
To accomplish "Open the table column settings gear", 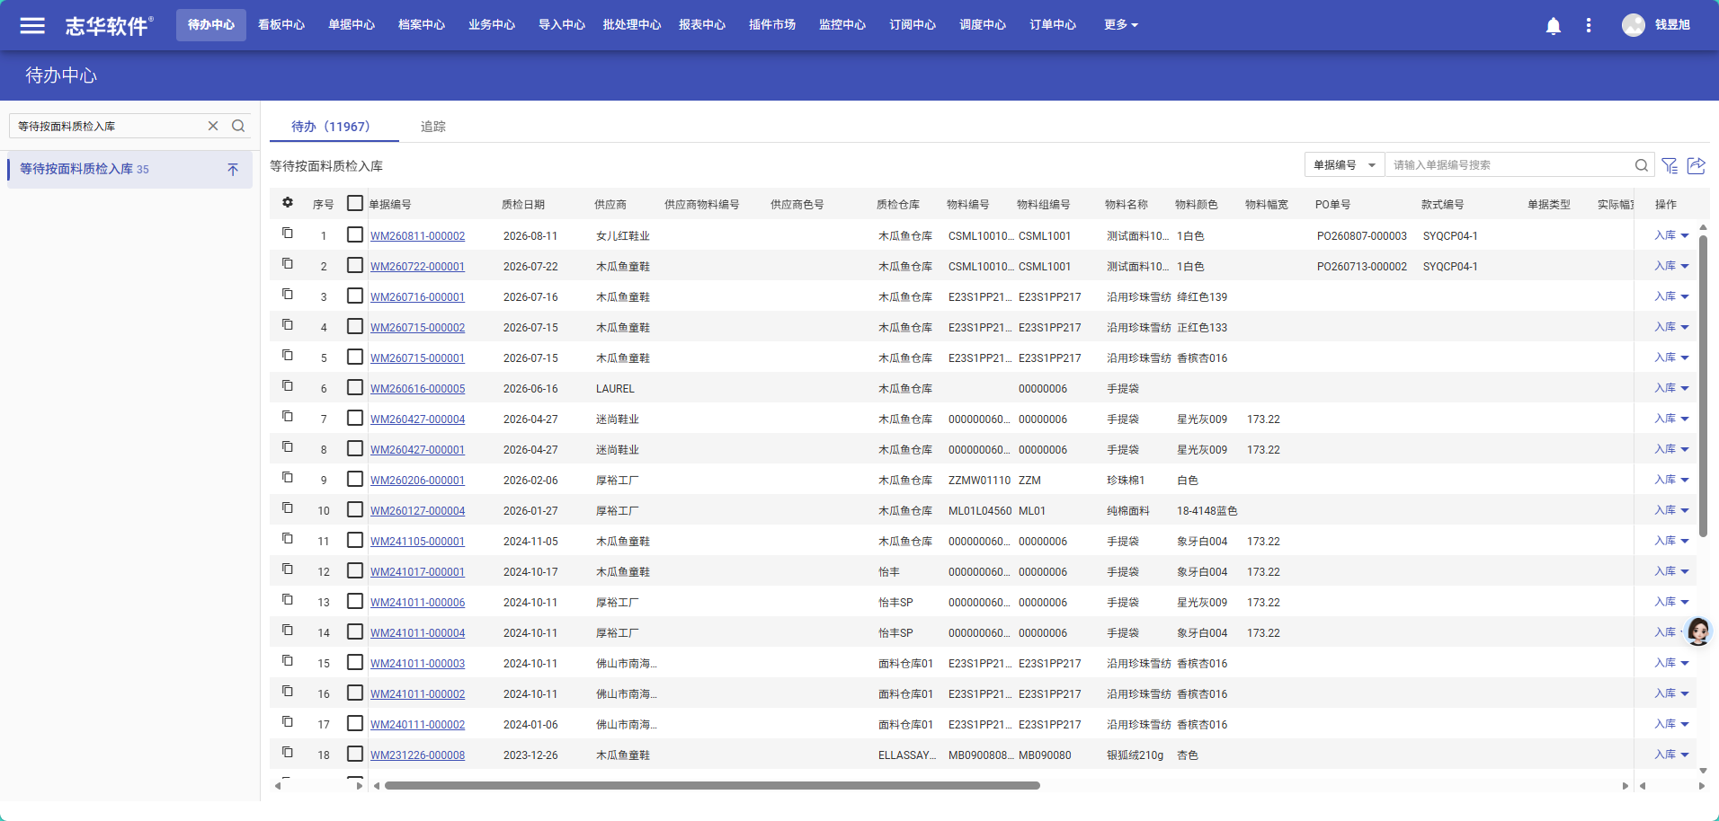I will (x=288, y=203).
